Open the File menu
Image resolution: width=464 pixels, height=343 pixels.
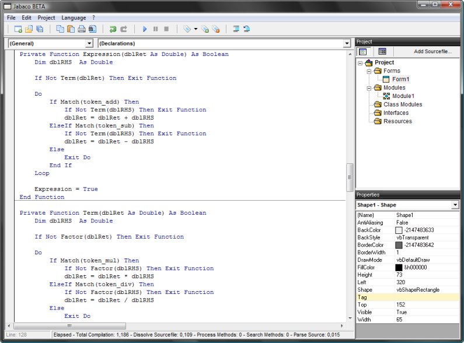click(11, 17)
